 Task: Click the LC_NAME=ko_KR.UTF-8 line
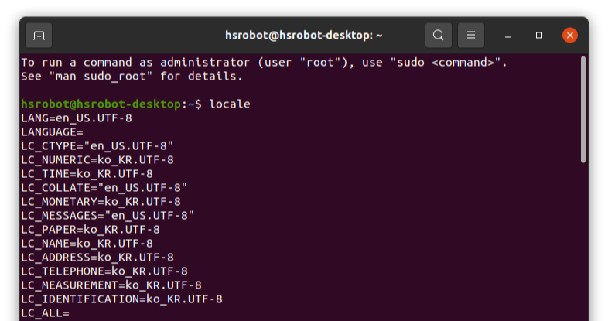click(87, 244)
